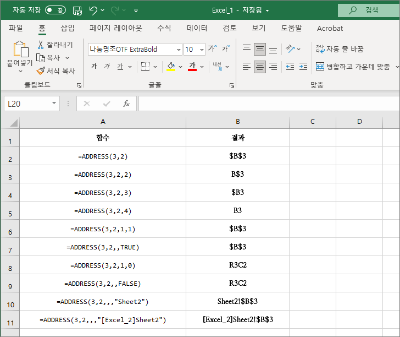Increase font size with 가^ icon
Screen dimensions: 400x337
(213, 48)
